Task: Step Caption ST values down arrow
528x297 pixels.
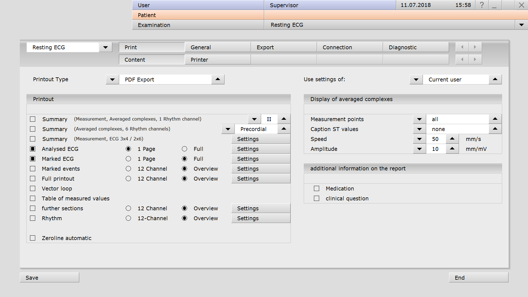Action: (419, 129)
